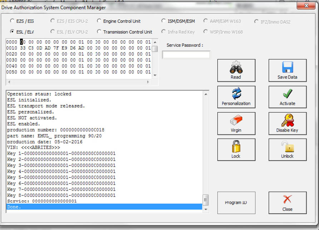Select the EZS / EIS radio button
The height and width of the screenshot is (230, 319).
point(13,21)
